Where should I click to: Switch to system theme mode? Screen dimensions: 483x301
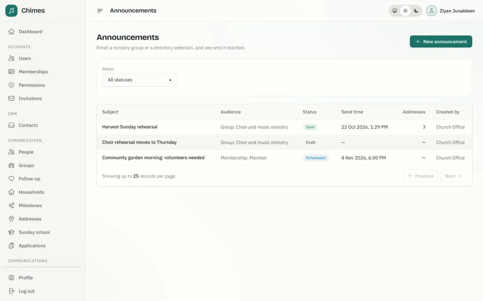click(395, 11)
